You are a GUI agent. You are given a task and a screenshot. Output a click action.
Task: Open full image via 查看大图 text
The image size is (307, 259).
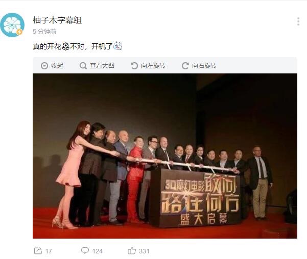click(x=102, y=66)
